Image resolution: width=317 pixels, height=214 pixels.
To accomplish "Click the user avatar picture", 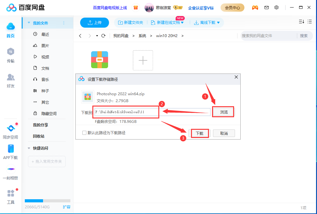I will (149, 8).
